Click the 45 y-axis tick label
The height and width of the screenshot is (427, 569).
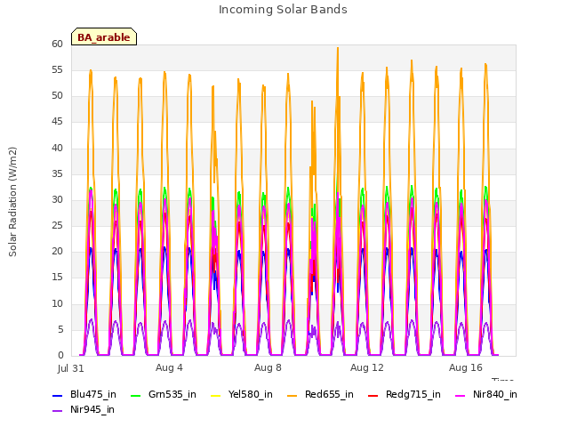tap(57, 122)
